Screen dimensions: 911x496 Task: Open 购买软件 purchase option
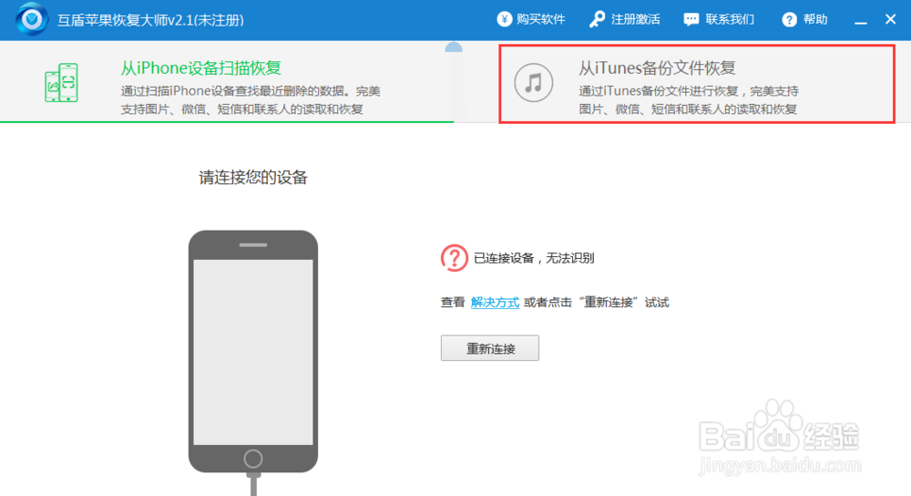(531, 19)
